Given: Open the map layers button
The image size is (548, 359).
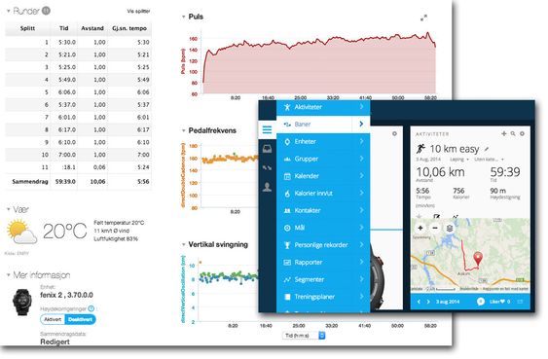Looking at the screenshot, I should pyautogui.click(x=450, y=228).
